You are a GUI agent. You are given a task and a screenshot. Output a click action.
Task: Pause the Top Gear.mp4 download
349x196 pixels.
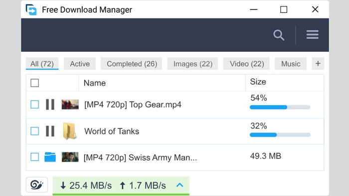(50, 104)
